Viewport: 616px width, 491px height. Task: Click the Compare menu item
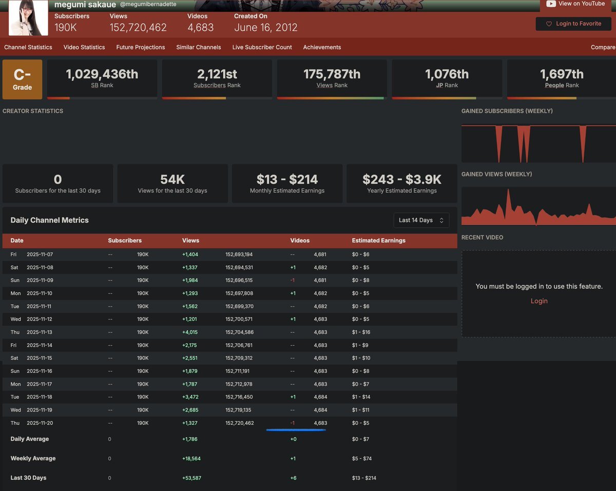point(603,47)
